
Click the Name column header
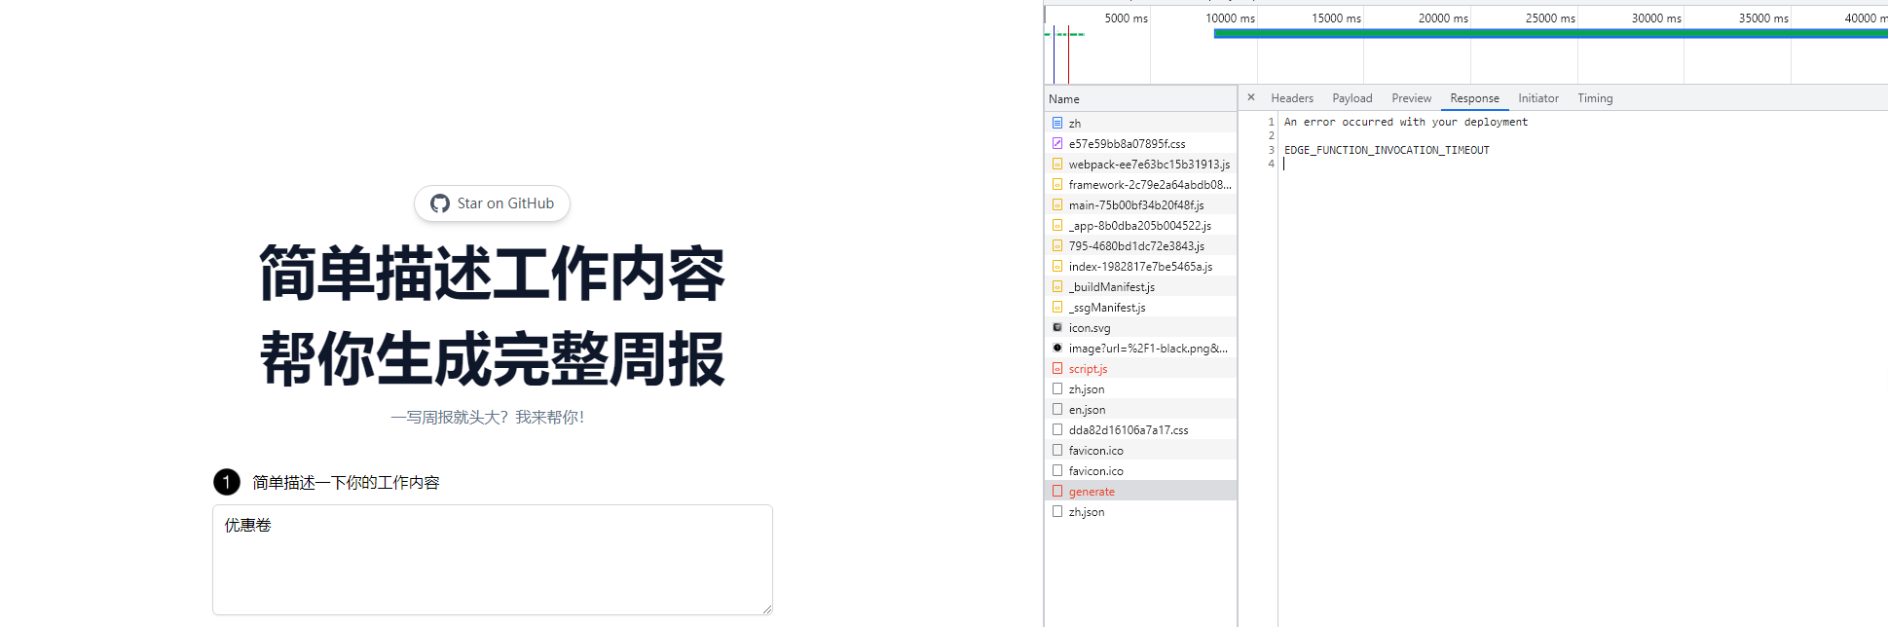[1140, 98]
